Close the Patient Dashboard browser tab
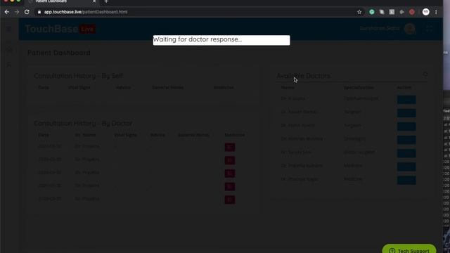 point(94,1)
